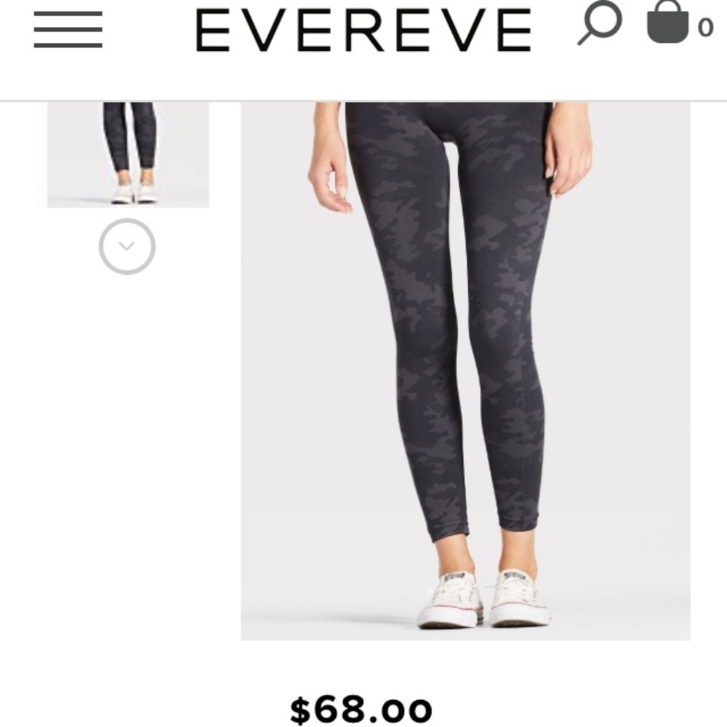Click the $68.00 price text

pyautogui.click(x=361, y=710)
